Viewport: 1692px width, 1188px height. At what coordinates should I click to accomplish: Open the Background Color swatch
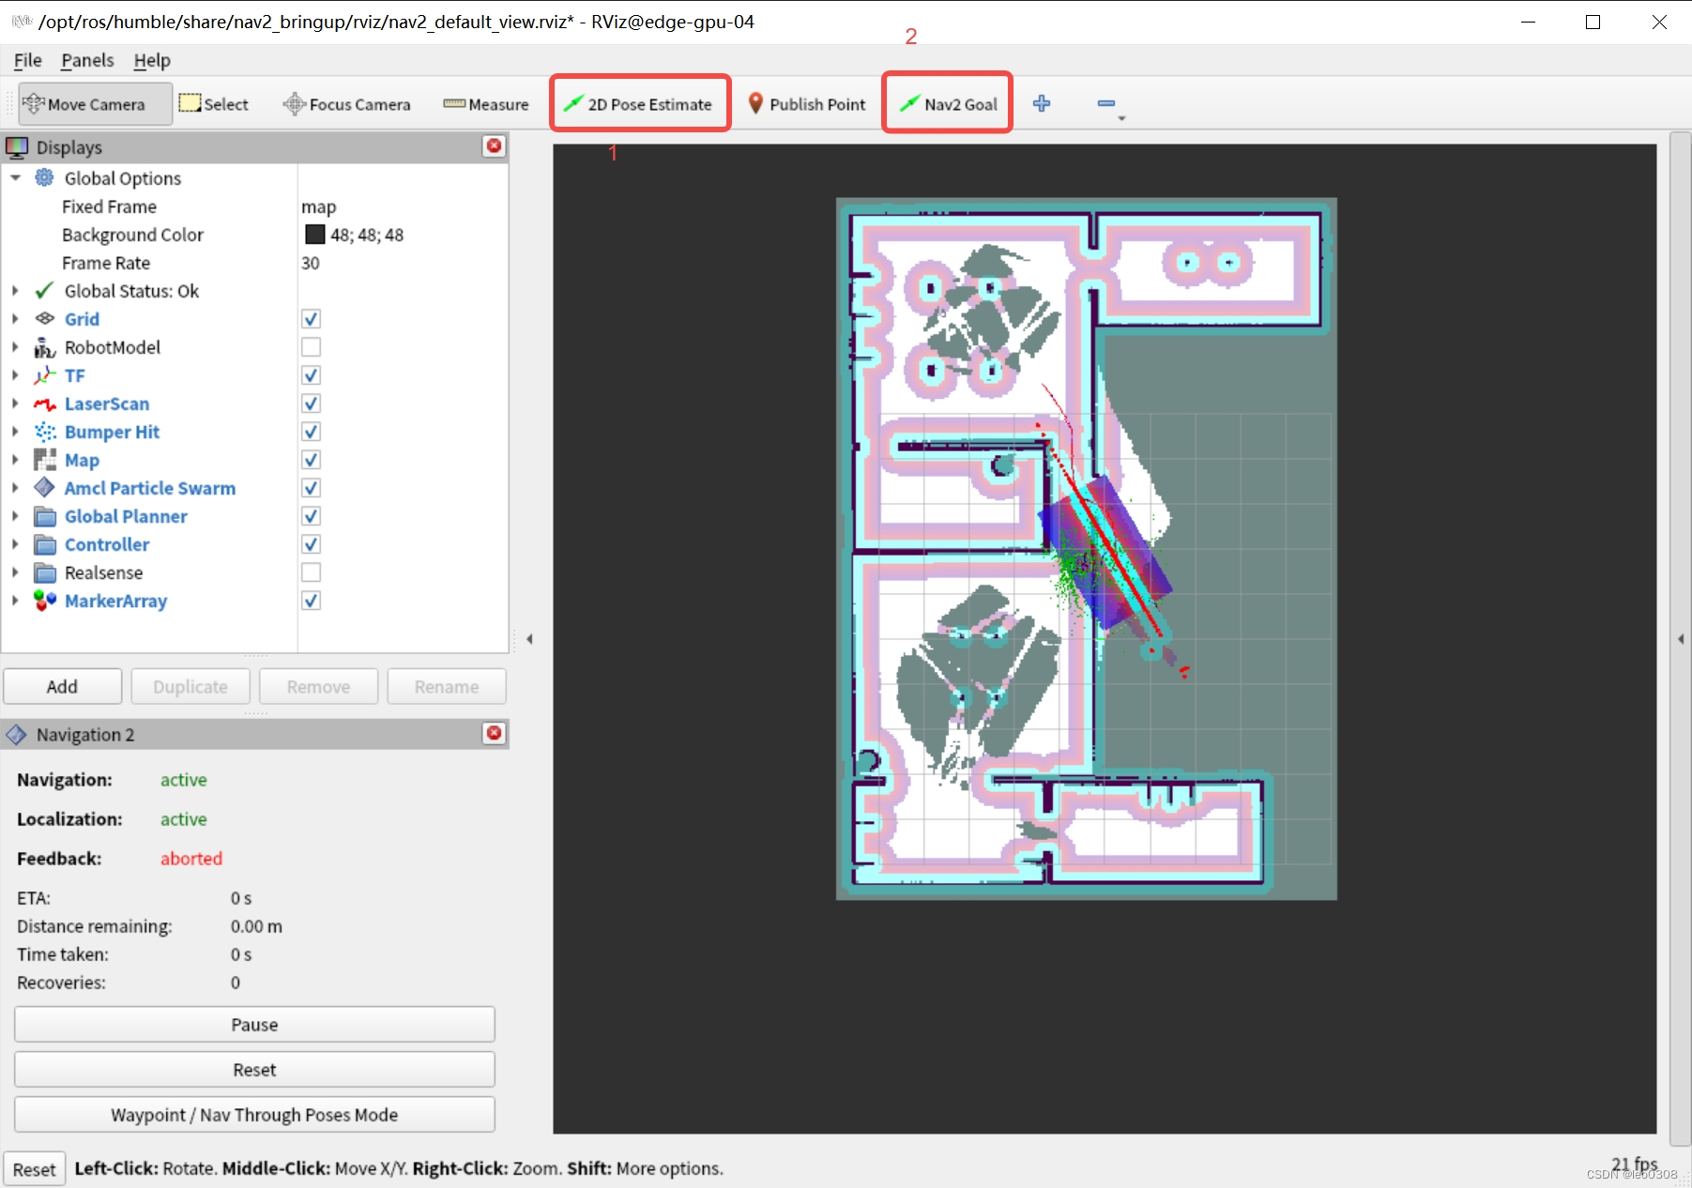point(315,234)
